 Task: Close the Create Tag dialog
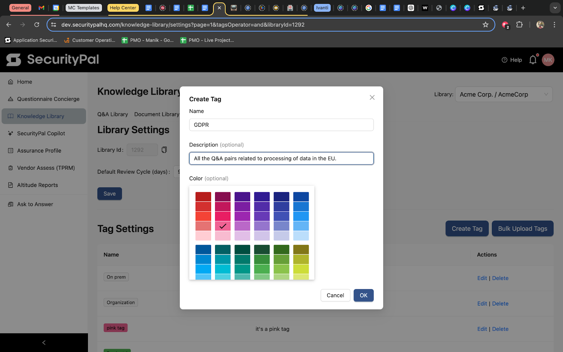point(372,98)
